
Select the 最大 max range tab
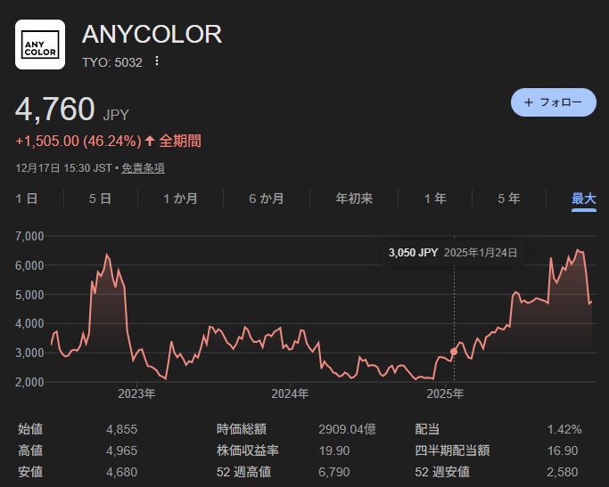click(x=584, y=199)
